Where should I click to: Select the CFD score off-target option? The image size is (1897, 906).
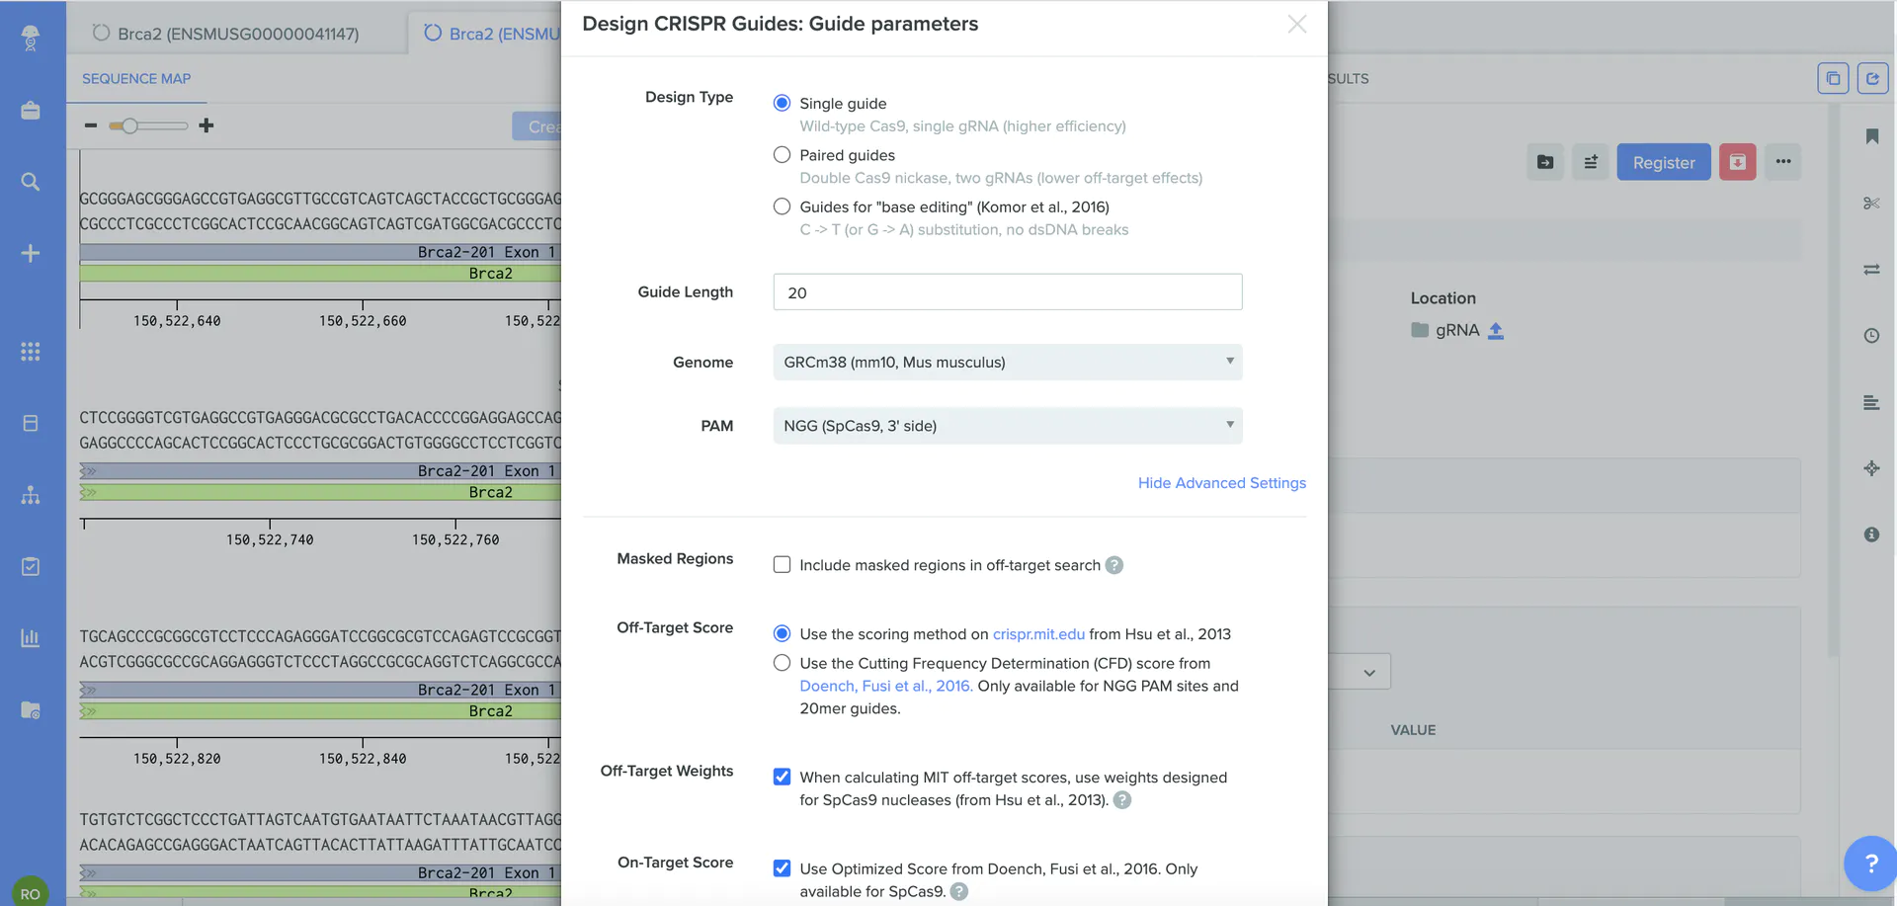(x=782, y=663)
